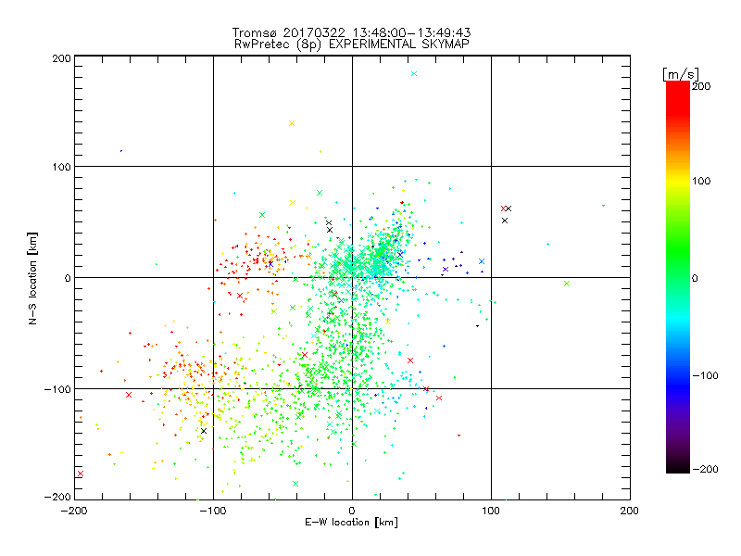This screenshot has width=741, height=556.
Task: Click the lone green X marker at far right
Action: (x=567, y=284)
